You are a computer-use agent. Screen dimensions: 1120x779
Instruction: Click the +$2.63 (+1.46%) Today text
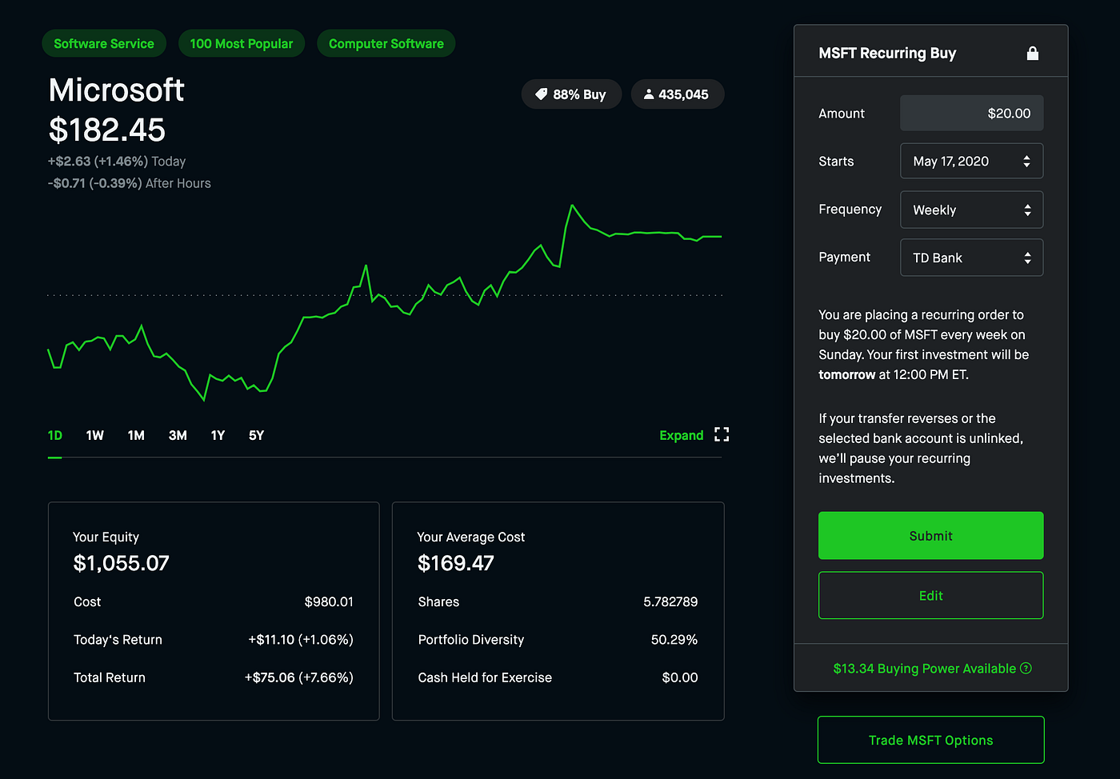point(117,162)
